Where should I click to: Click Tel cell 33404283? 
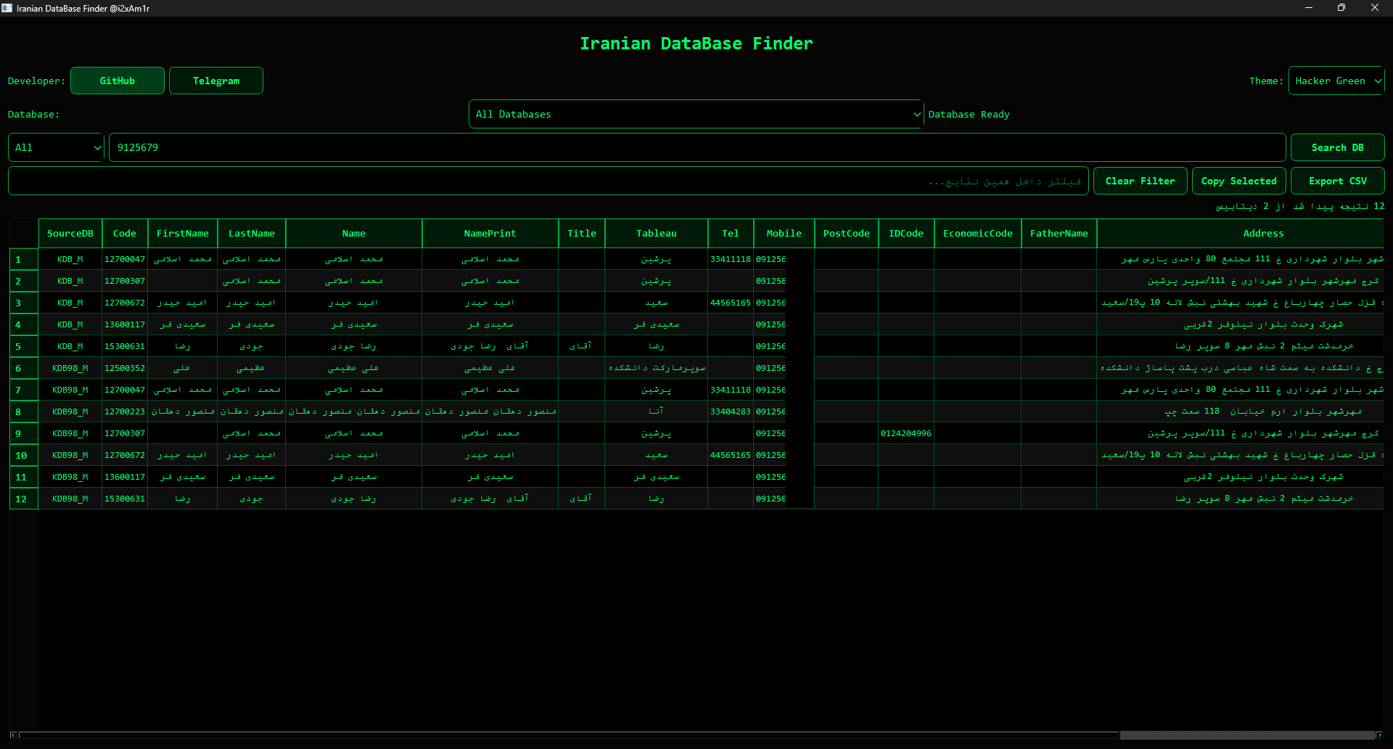tap(731, 412)
